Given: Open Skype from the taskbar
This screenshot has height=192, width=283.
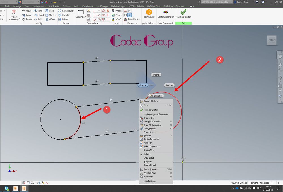Looking at the screenshot, I should [7, 189].
